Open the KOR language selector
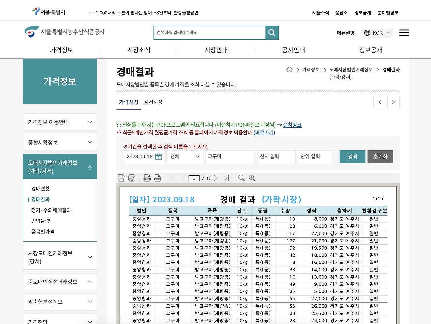Image resolution: width=431 pixels, height=324 pixels. tap(377, 33)
